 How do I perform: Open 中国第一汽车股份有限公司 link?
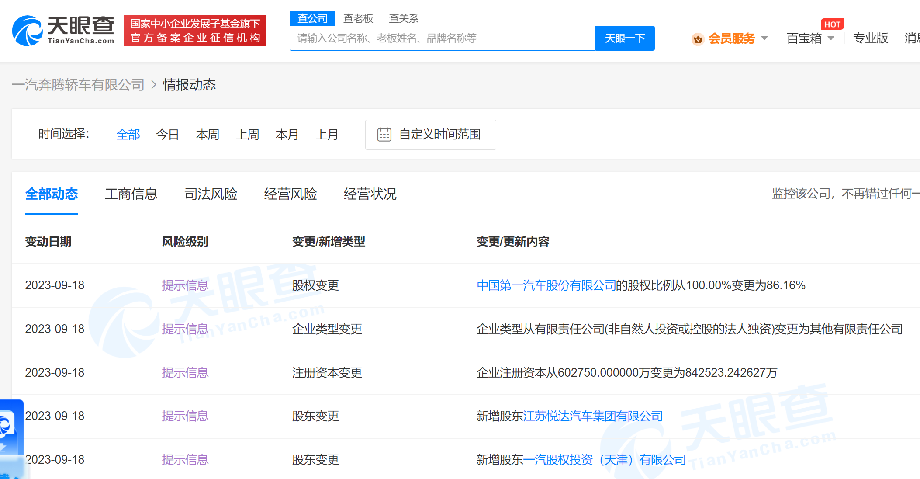click(x=546, y=285)
